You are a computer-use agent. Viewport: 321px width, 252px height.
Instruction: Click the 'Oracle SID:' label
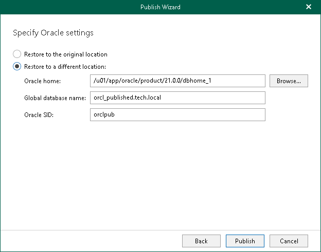click(x=39, y=114)
